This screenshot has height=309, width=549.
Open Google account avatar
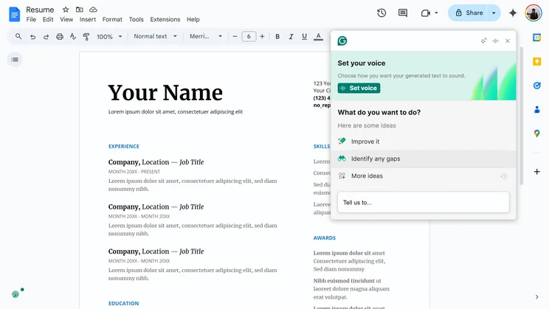[534, 13]
